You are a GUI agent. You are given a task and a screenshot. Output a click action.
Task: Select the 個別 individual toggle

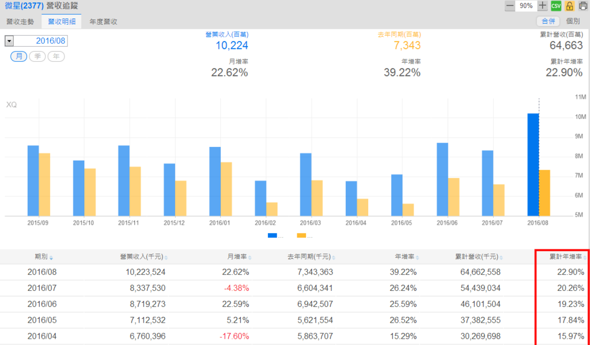coord(573,21)
